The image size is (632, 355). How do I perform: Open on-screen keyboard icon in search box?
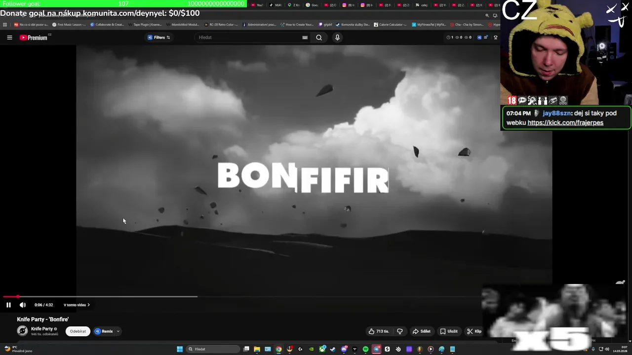(x=305, y=37)
